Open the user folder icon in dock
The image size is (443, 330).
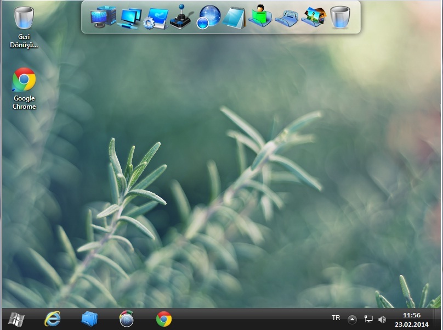click(x=260, y=16)
